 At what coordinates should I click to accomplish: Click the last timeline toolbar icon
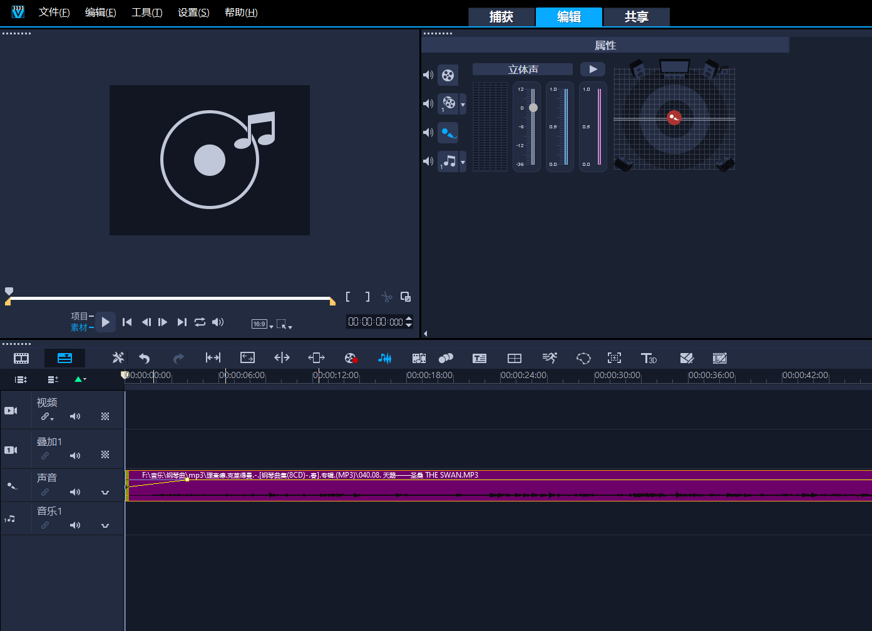tap(720, 358)
